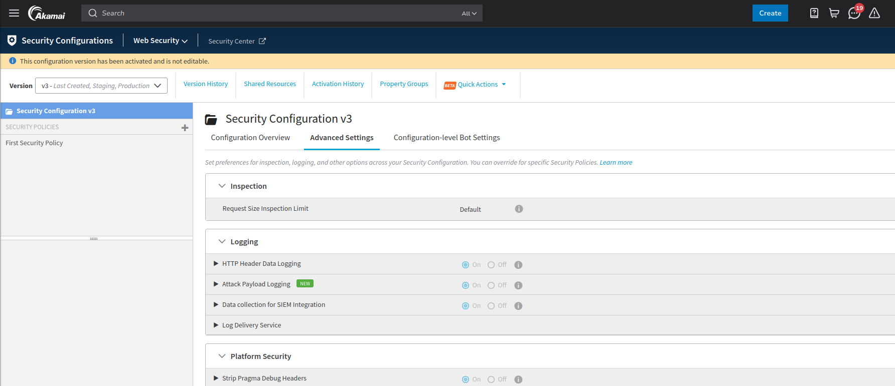Select On for Strip Pragma Debug Headers
Screen dimensions: 895x386
pyautogui.click(x=466, y=379)
